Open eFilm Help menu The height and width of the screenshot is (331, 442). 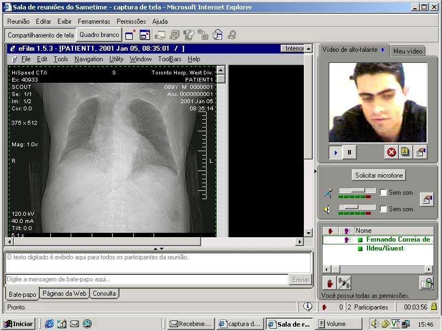point(194,59)
